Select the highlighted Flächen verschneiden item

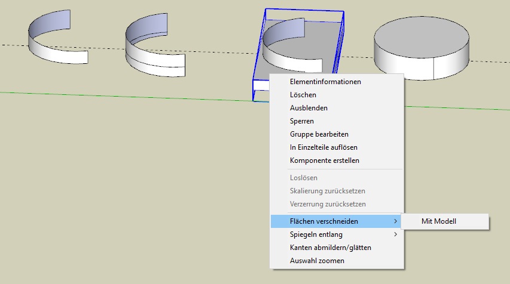click(x=324, y=221)
